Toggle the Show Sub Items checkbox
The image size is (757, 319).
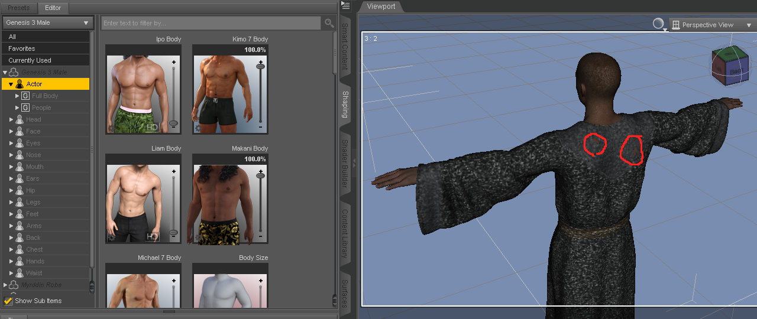coord(8,301)
